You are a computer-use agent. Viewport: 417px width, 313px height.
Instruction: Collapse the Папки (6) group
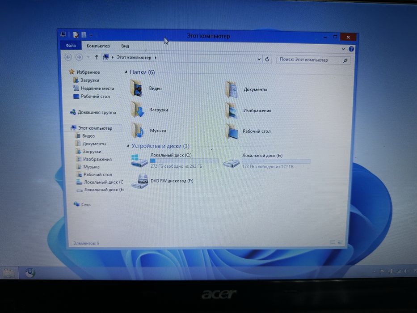click(x=126, y=72)
